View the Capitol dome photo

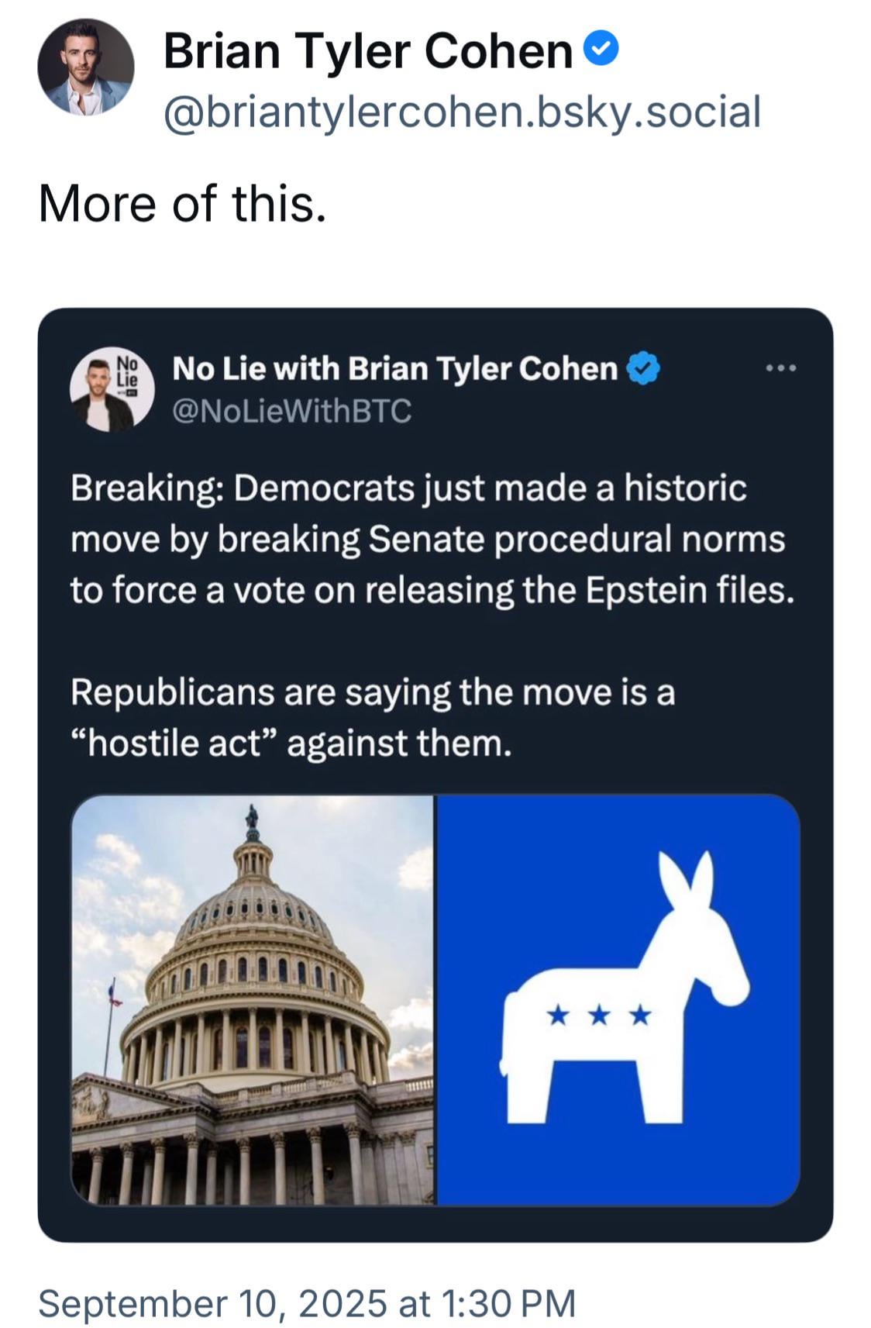point(253,999)
